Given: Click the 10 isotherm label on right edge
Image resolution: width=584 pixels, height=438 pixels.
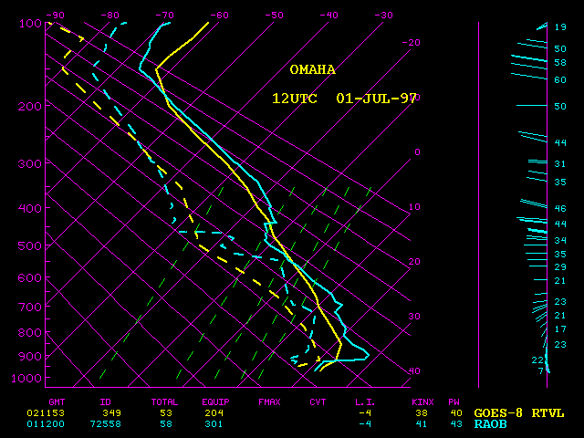Looking at the screenshot, I should [x=414, y=207].
